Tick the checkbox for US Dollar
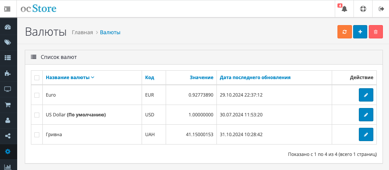This screenshot has height=170, width=389. (x=37, y=115)
